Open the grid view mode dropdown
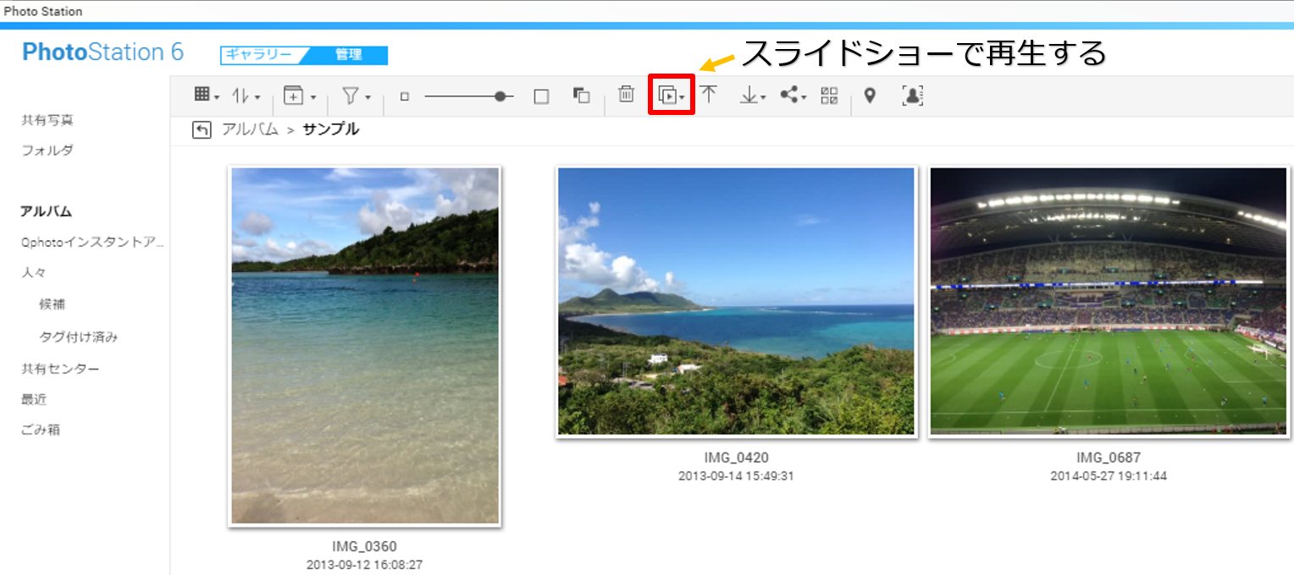Image resolution: width=1294 pixels, height=575 pixels. (x=206, y=96)
